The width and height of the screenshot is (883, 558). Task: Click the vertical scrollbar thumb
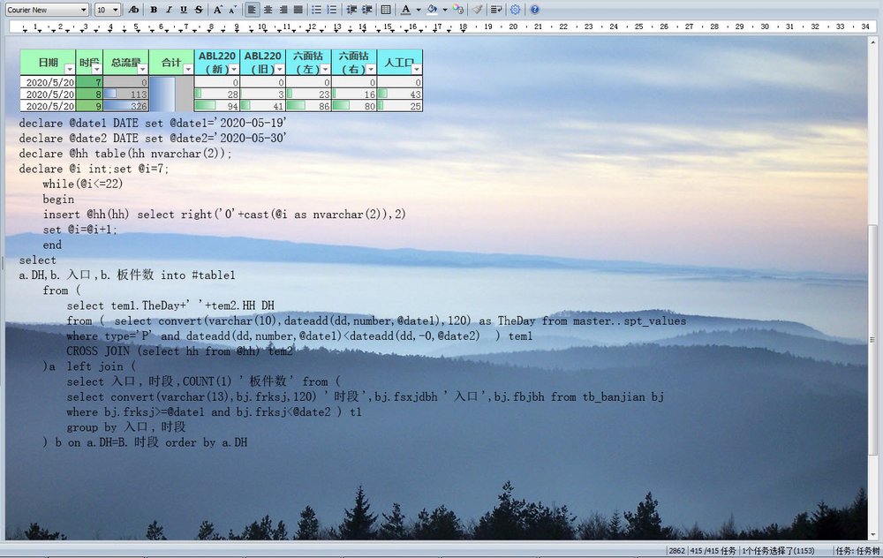[873, 340]
